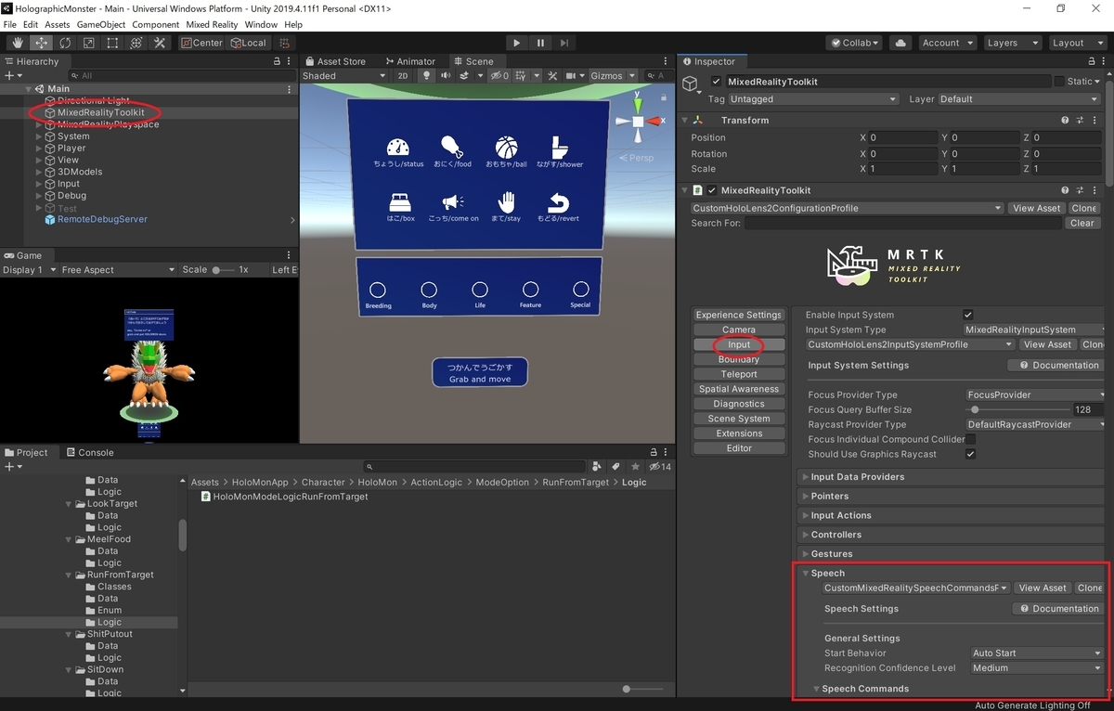Select the Rect tool in the toolbar
The width and height of the screenshot is (1114, 711).
point(112,43)
